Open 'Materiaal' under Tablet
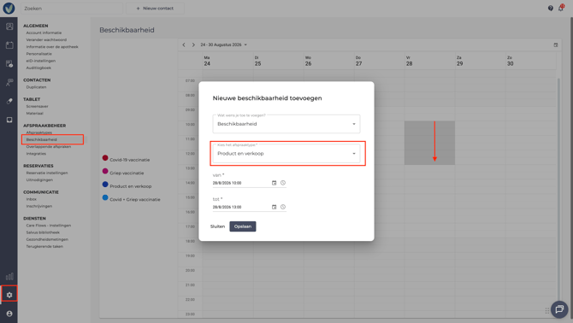This screenshot has height=323, width=573. click(x=35, y=113)
